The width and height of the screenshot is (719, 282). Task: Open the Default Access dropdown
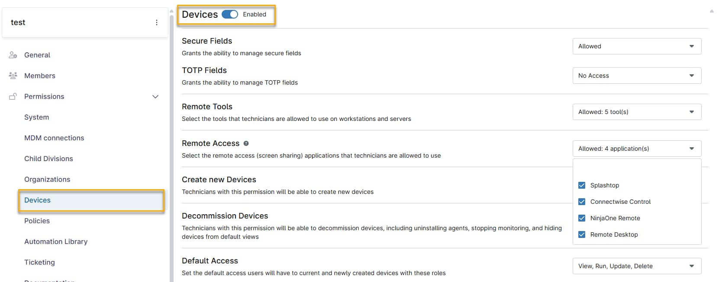(x=637, y=266)
